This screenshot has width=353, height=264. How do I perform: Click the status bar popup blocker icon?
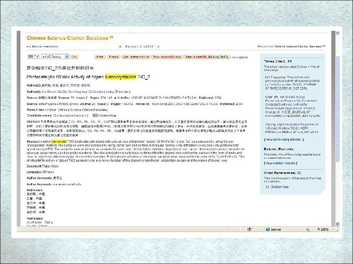tap(250, 229)
